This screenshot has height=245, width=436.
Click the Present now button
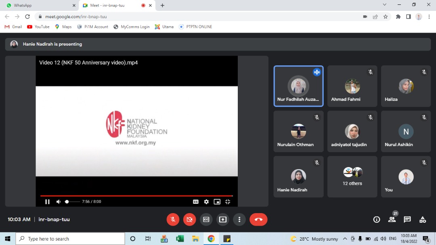tap(223, 220)
